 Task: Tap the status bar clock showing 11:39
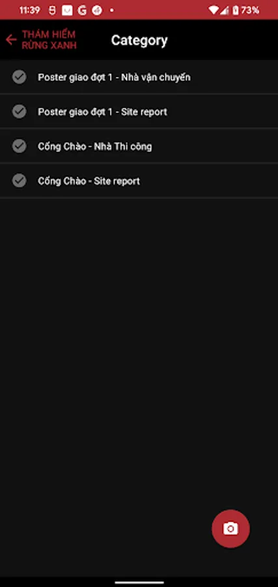[30, 10]
